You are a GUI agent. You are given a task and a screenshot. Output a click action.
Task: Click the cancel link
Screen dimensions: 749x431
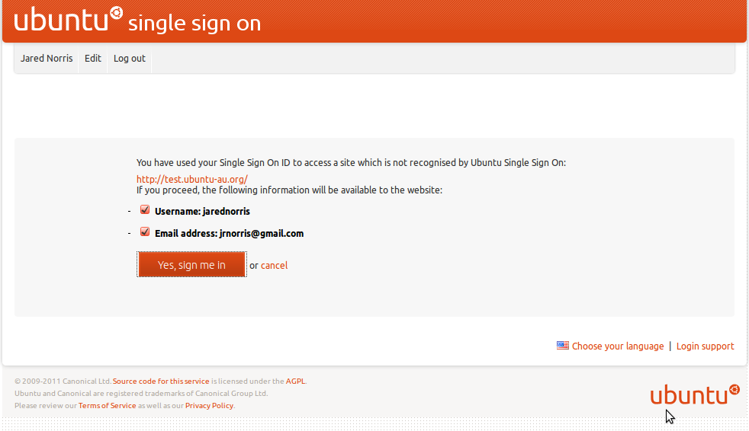tap(275, 266)
